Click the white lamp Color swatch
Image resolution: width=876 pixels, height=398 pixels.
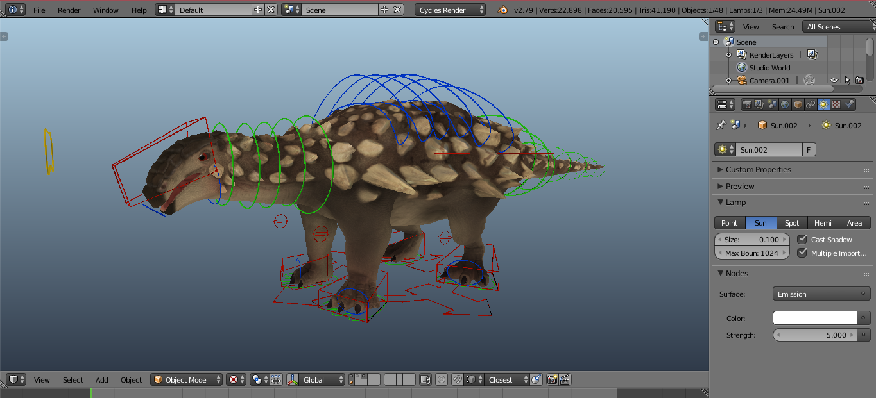point(814,319)
